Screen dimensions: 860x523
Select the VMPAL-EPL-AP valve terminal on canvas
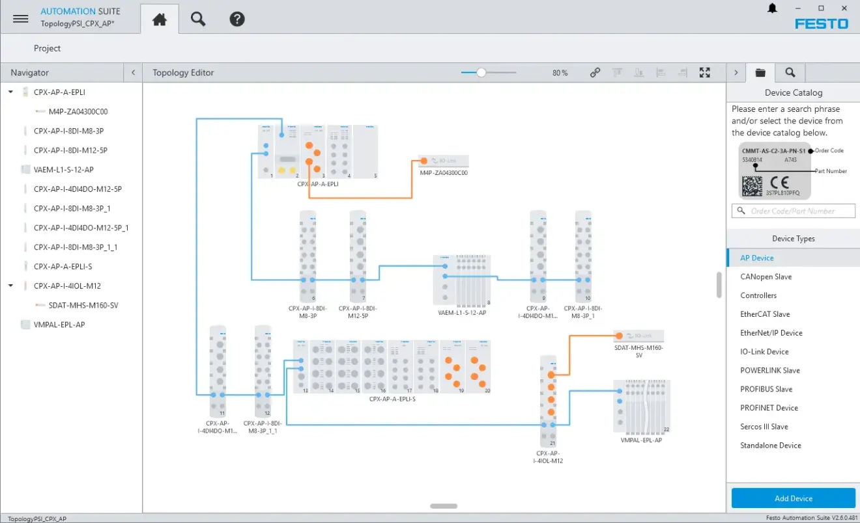[642, 407]
